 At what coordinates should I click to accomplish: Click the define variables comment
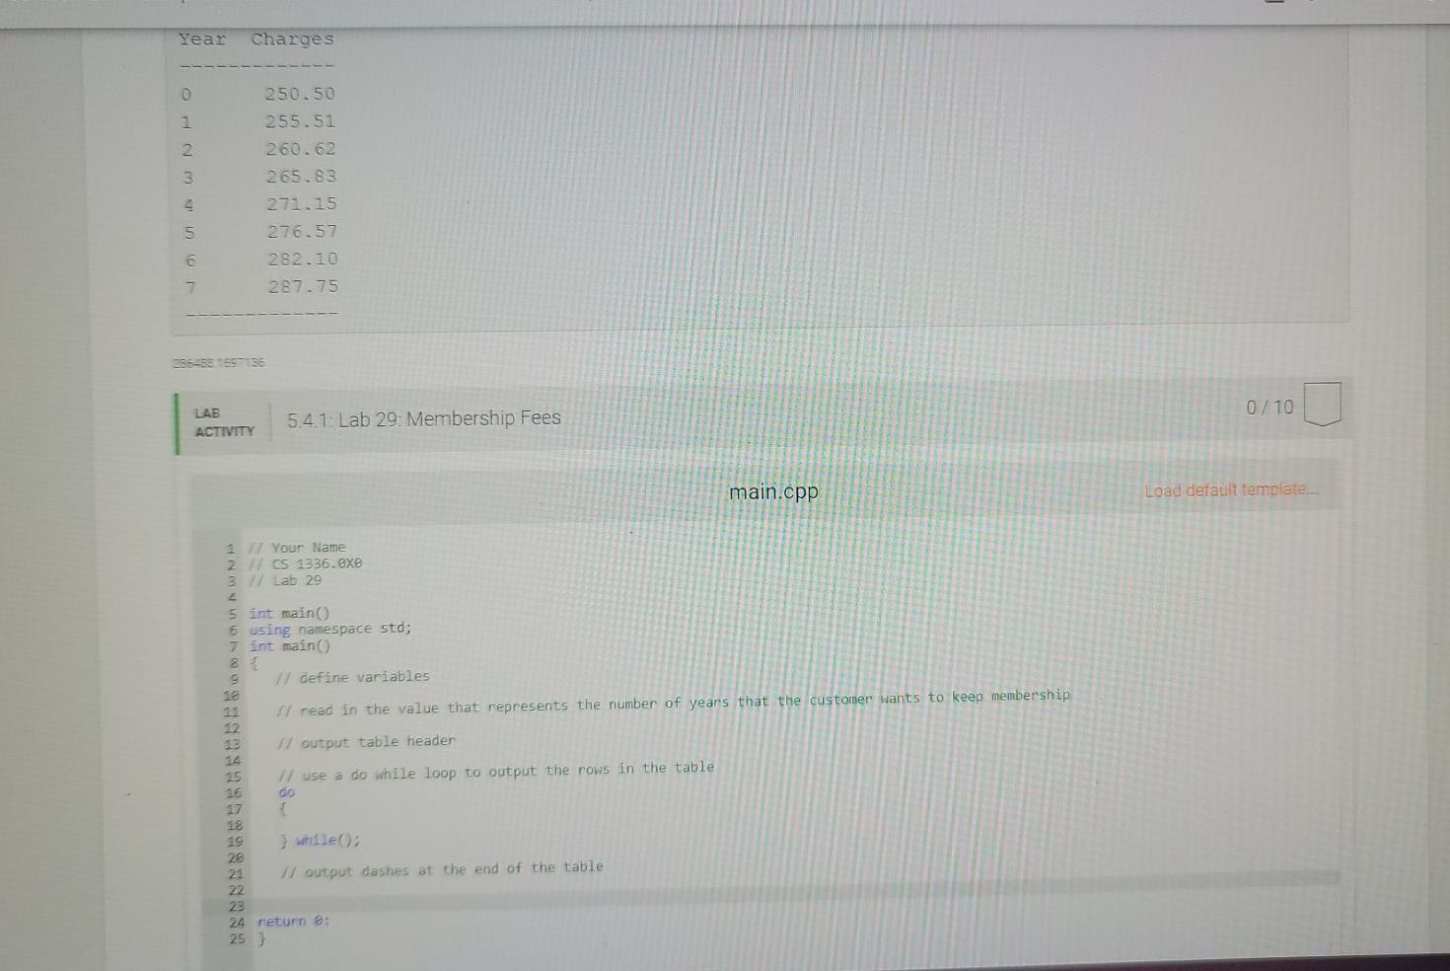[351, 677]
